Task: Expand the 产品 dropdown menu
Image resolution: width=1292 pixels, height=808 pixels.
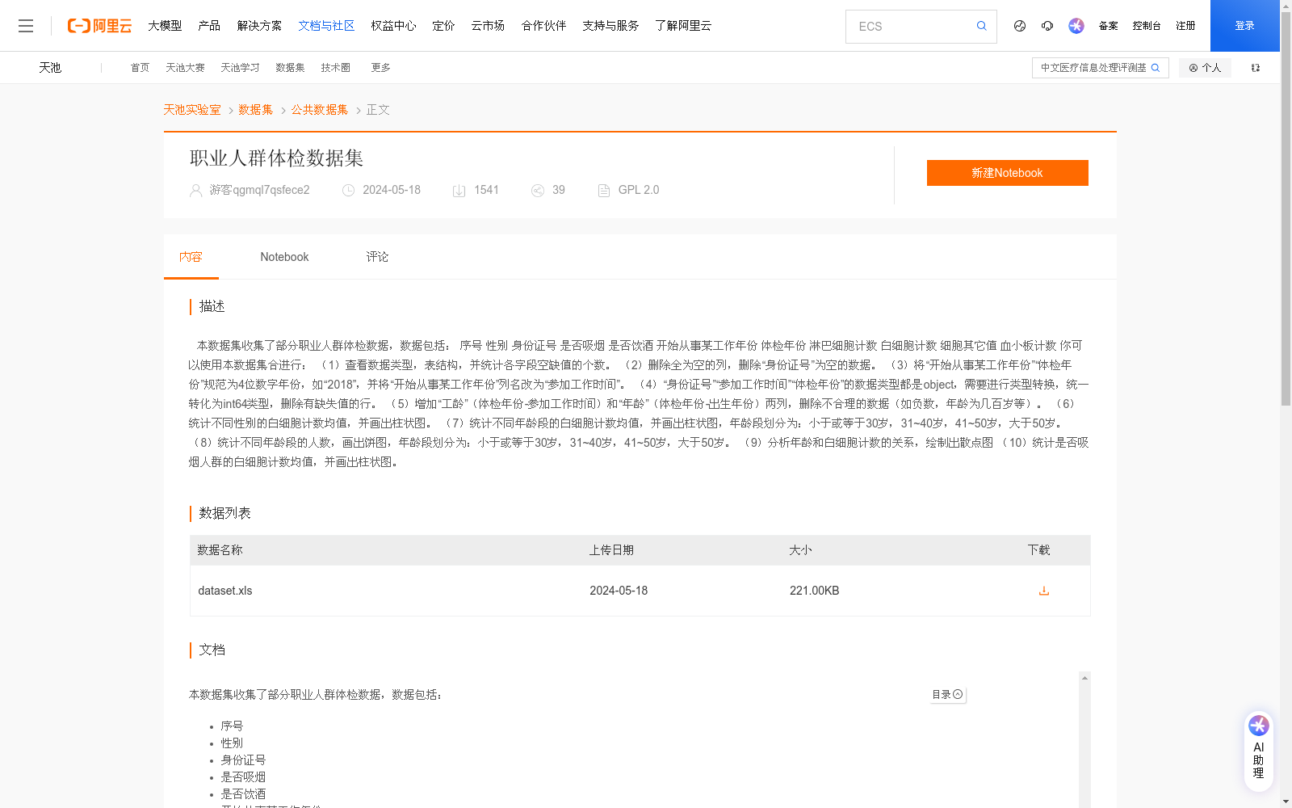Action: pos(209,25)
